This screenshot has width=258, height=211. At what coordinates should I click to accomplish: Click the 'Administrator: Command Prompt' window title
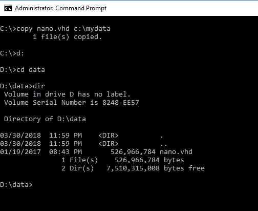(60, 8)
